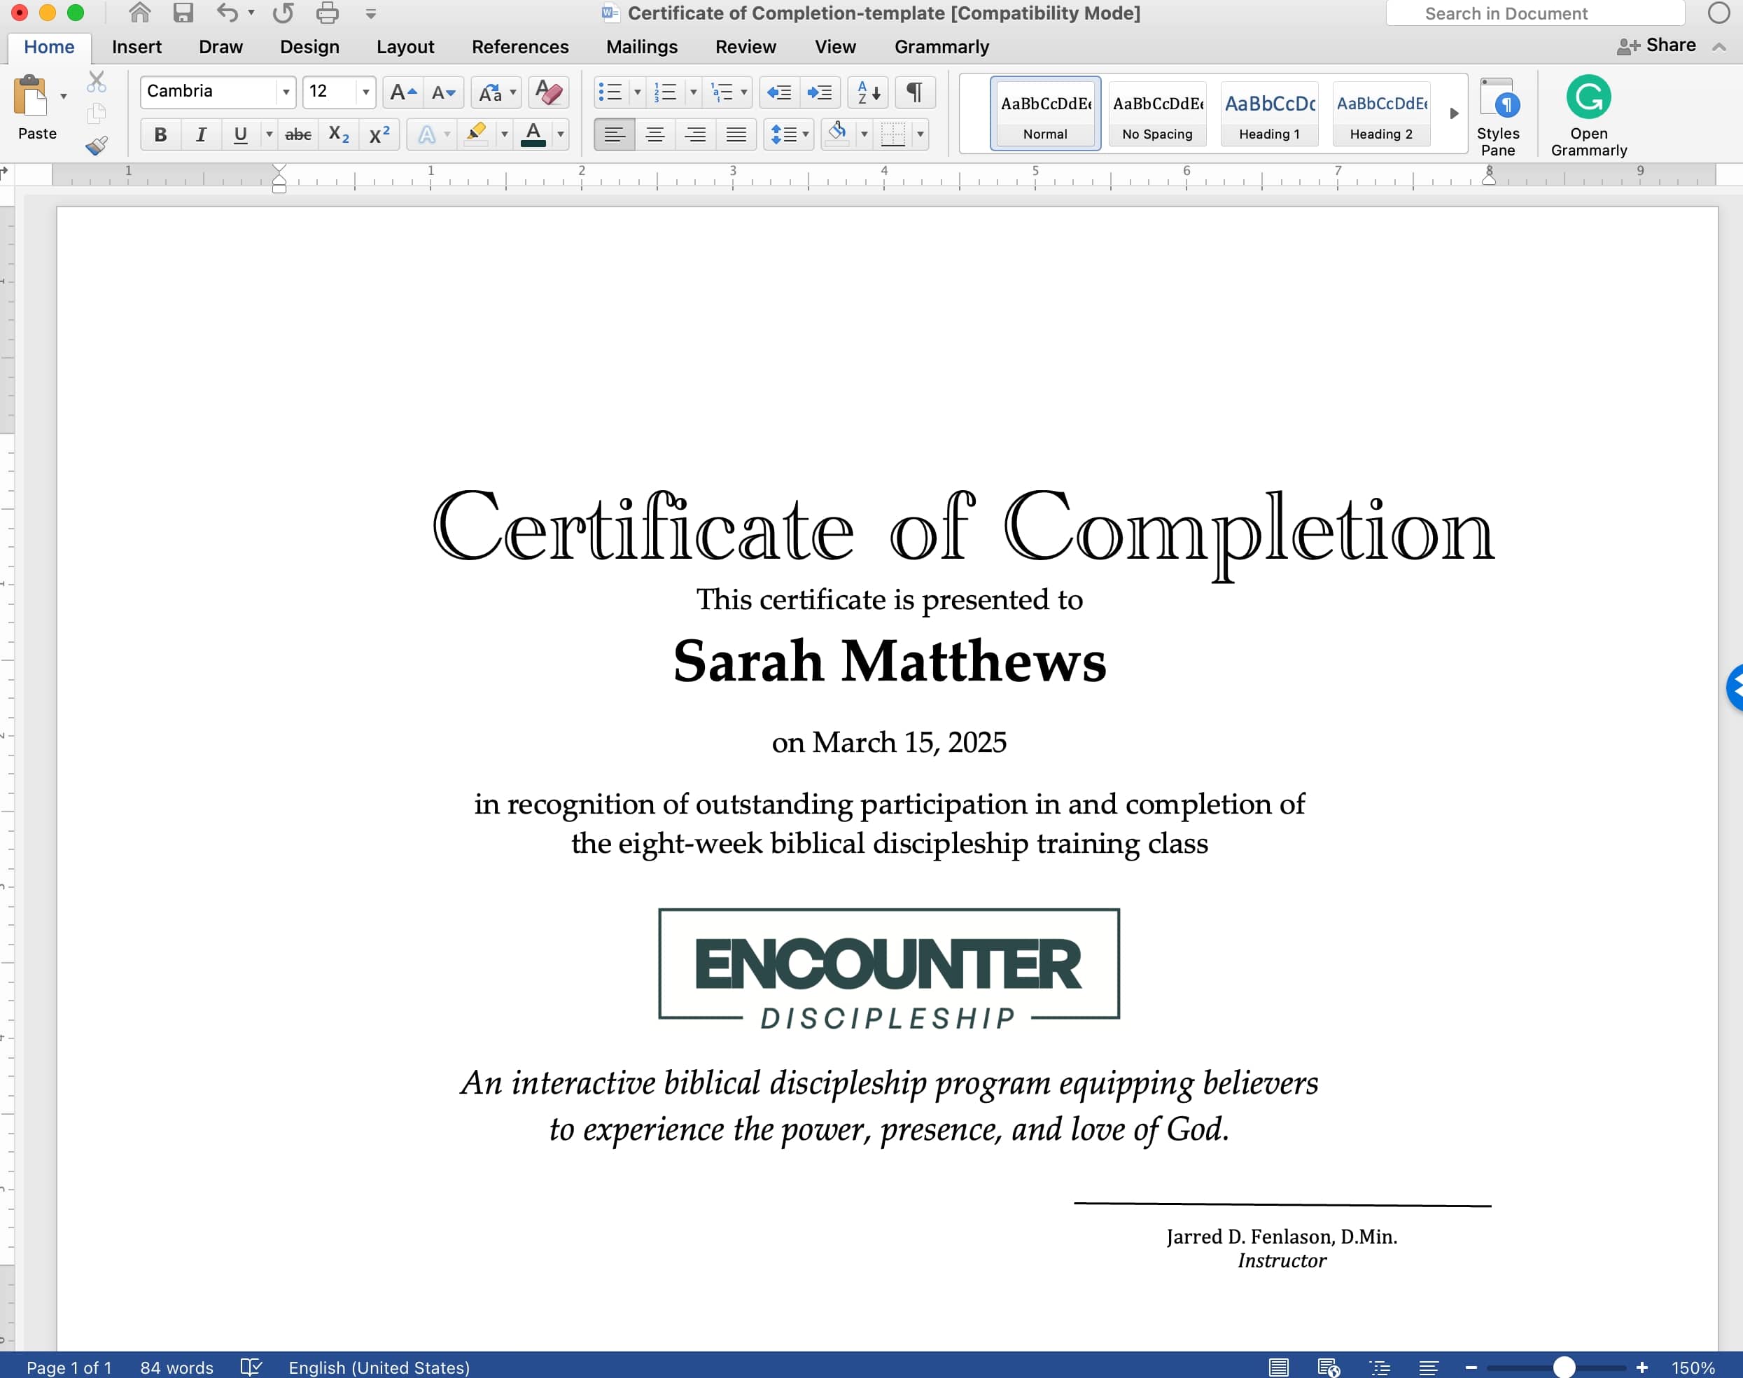
Task: Open Grammarly from the ribbon
Action: click(1588, 116)
